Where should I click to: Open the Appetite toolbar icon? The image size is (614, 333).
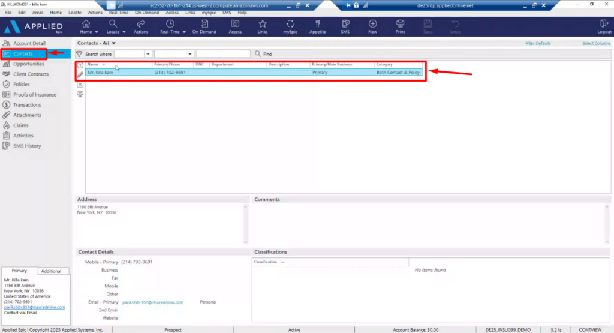click(x=318, y=24)
